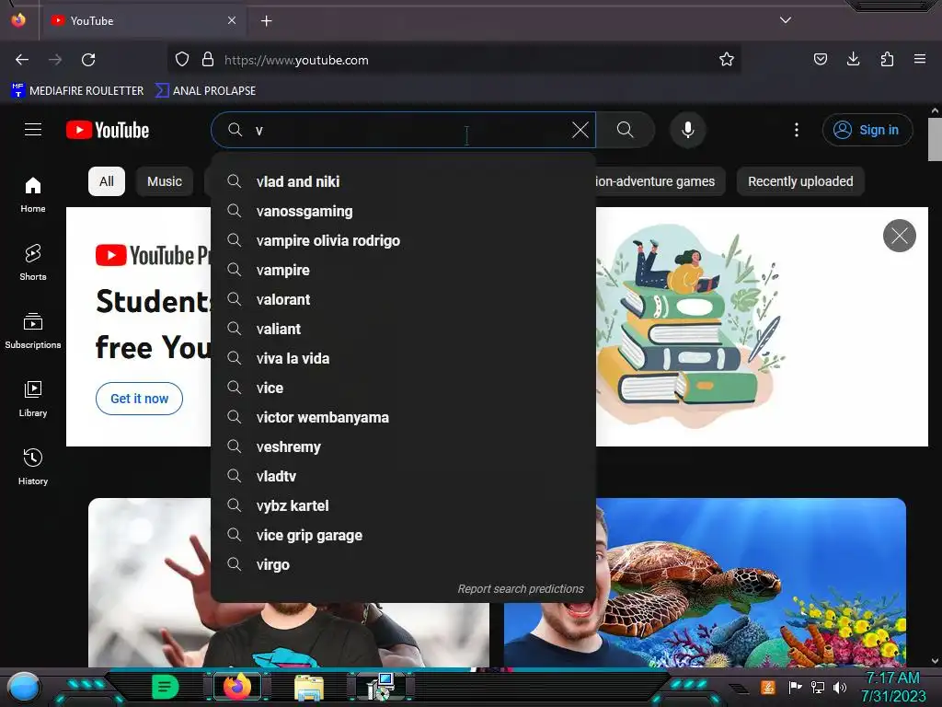The width and height of the screenshot is (942, 707).
Task: Bookmark page with star icon
Action: (727, 60)
